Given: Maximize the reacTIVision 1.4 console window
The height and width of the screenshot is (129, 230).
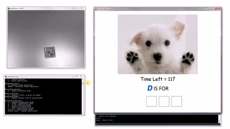Looking at the screenshot, I should pyautogui.click(x=77, y=76).
